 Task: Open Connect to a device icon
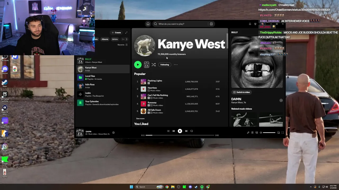(x=257, y=132)
